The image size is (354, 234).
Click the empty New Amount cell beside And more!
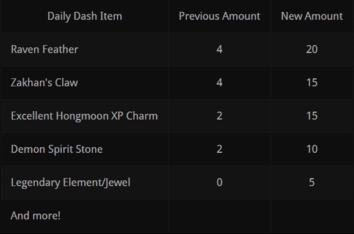(x=312, y=216)
